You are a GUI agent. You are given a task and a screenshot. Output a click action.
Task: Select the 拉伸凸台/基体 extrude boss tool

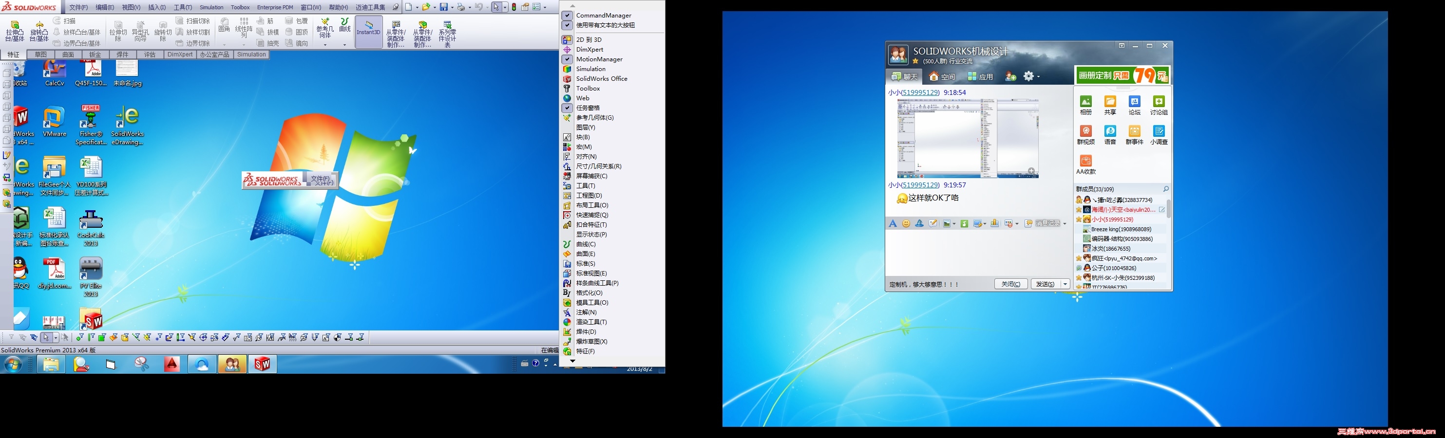click(x=15, y=31)
